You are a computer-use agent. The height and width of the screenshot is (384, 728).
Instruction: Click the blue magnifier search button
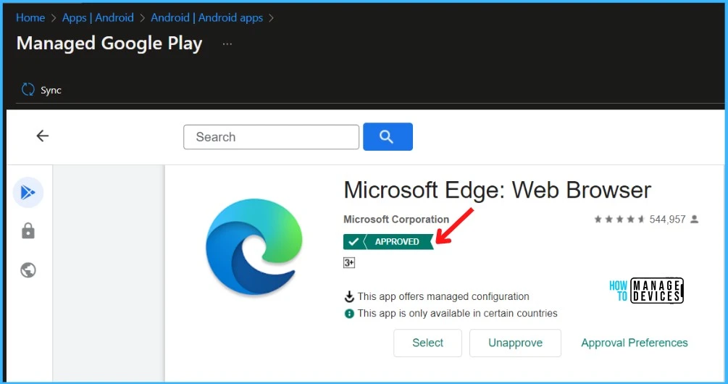point(388,136)
